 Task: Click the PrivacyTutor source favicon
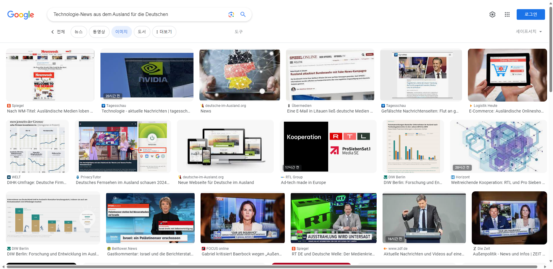(x=78, y=177)
